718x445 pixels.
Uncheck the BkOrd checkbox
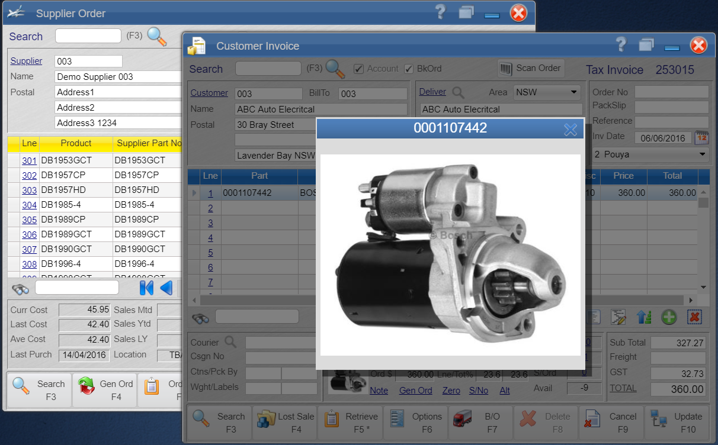(409, 69)
